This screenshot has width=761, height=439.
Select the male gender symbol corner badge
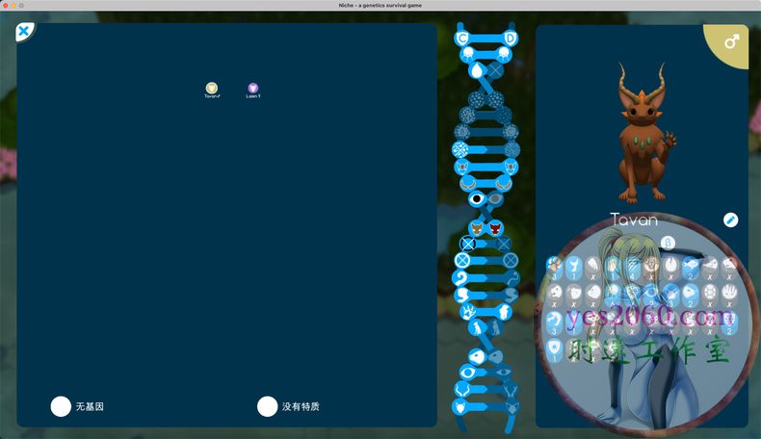[731, 41]
